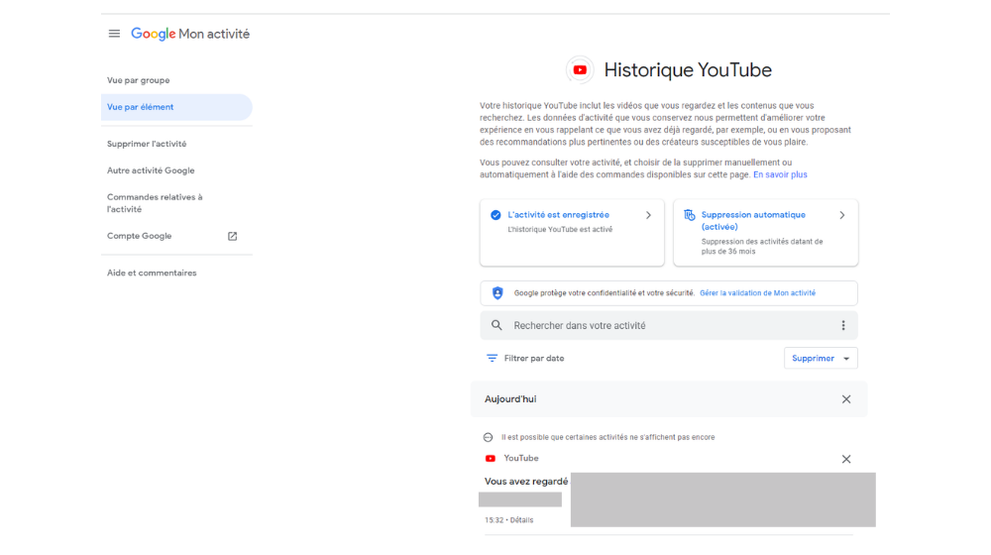Image resolution: width=991 pixels, height=555 pixels.
Task: Click the greyed video thumbnail
Action: click(723, 500)
